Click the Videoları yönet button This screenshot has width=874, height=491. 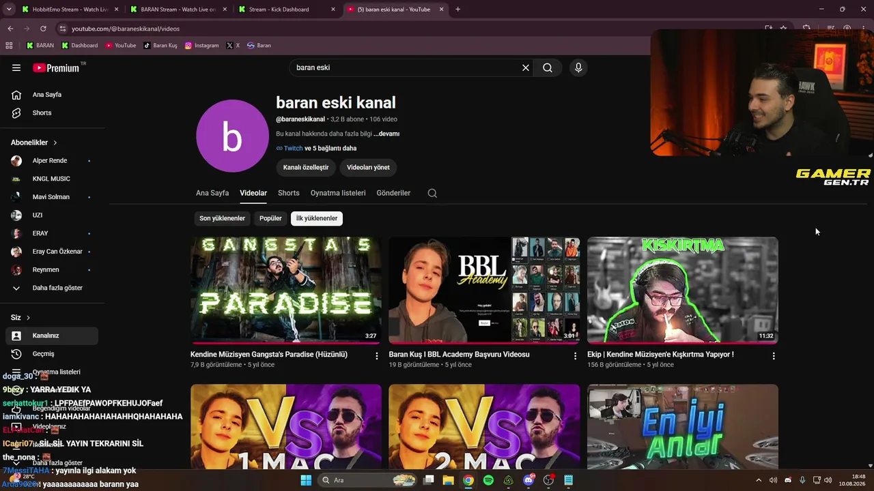point(368,167)
